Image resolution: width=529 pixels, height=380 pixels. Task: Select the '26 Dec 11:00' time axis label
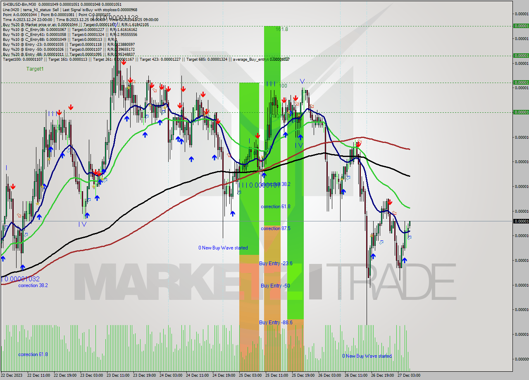point(356,375)
